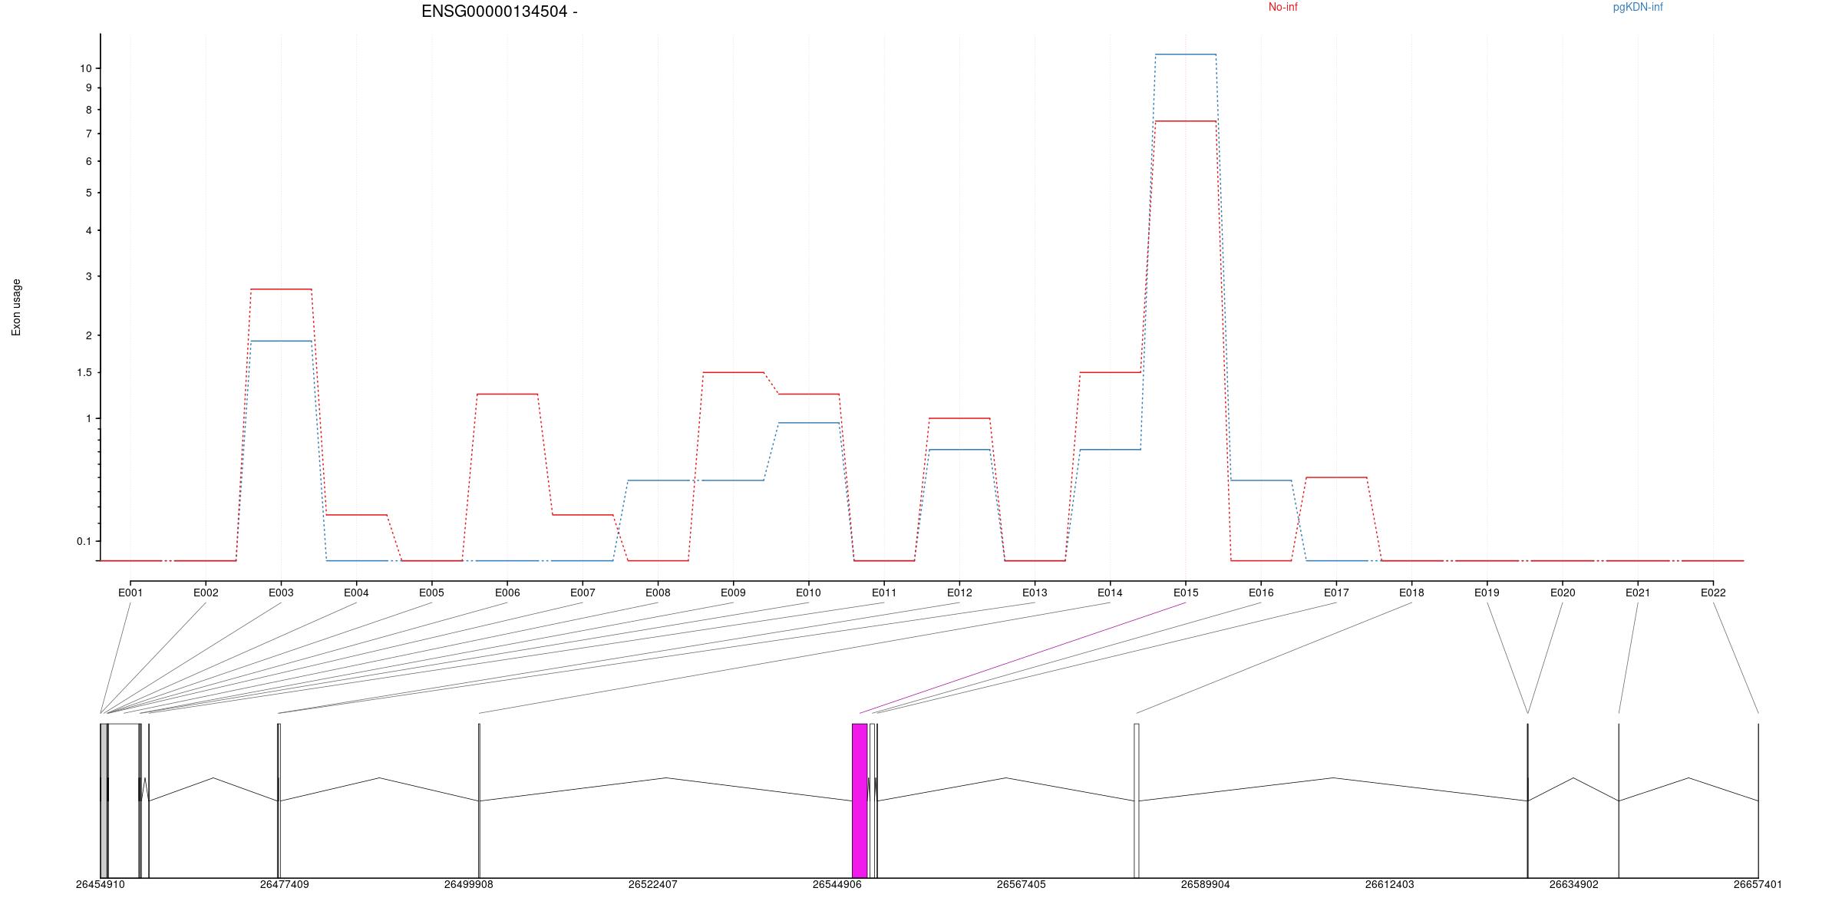Click the Exon usage axis title
This screenshot has width=1842, height=921.
16,307
